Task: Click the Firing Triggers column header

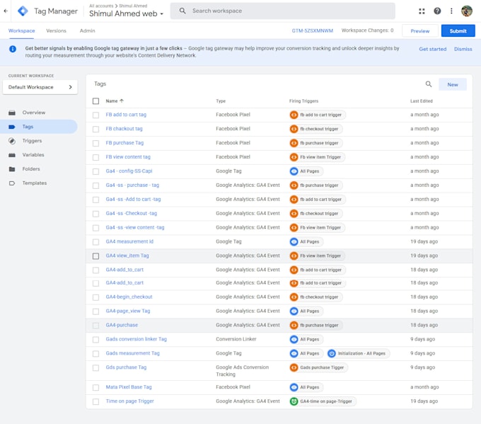Action: 303,101
